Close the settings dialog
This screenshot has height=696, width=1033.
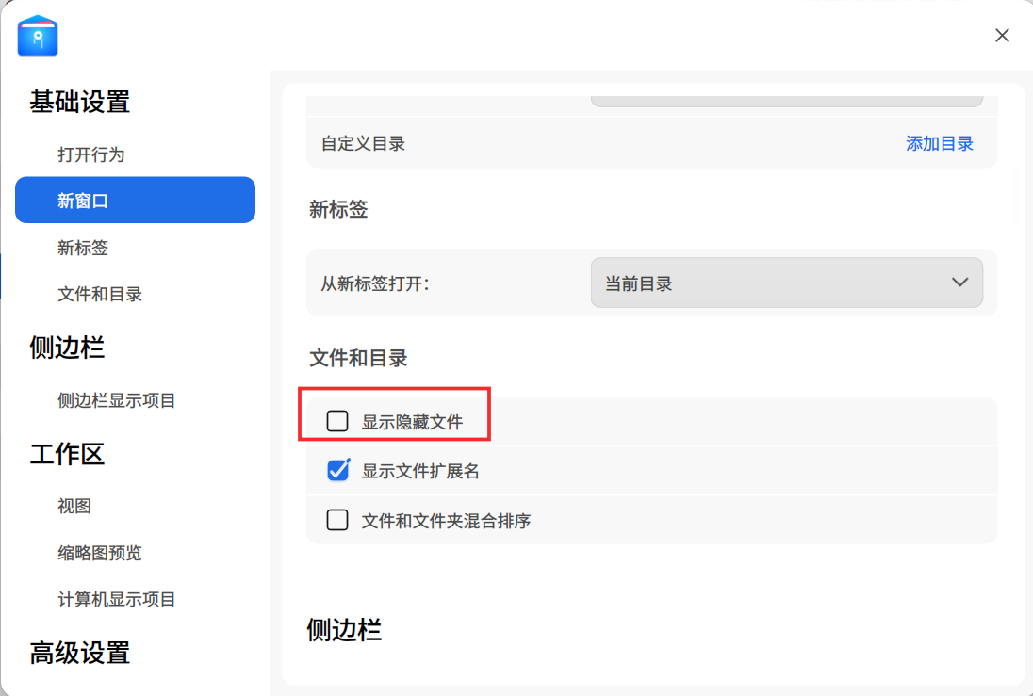[x=1002, y=36]
